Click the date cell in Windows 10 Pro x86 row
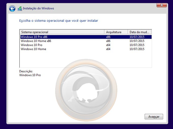 [x=137, y=37]
